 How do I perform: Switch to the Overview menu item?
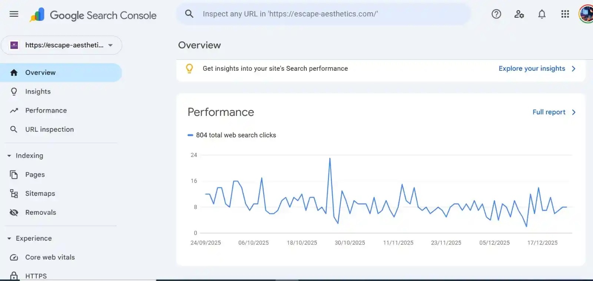[x=40, y=73]
